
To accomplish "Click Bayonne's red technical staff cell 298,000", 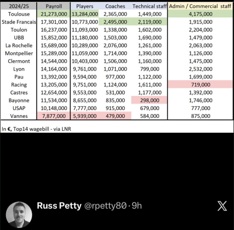I will point(150,100).
